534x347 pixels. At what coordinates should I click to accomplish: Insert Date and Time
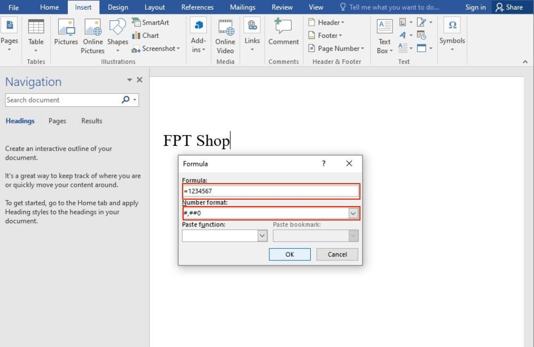point(421,35)
